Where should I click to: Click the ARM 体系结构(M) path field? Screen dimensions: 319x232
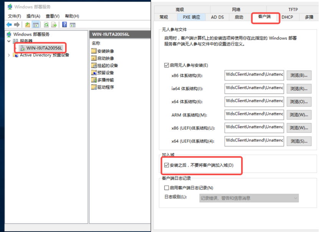pyautogui.click(x=254, y=115)
